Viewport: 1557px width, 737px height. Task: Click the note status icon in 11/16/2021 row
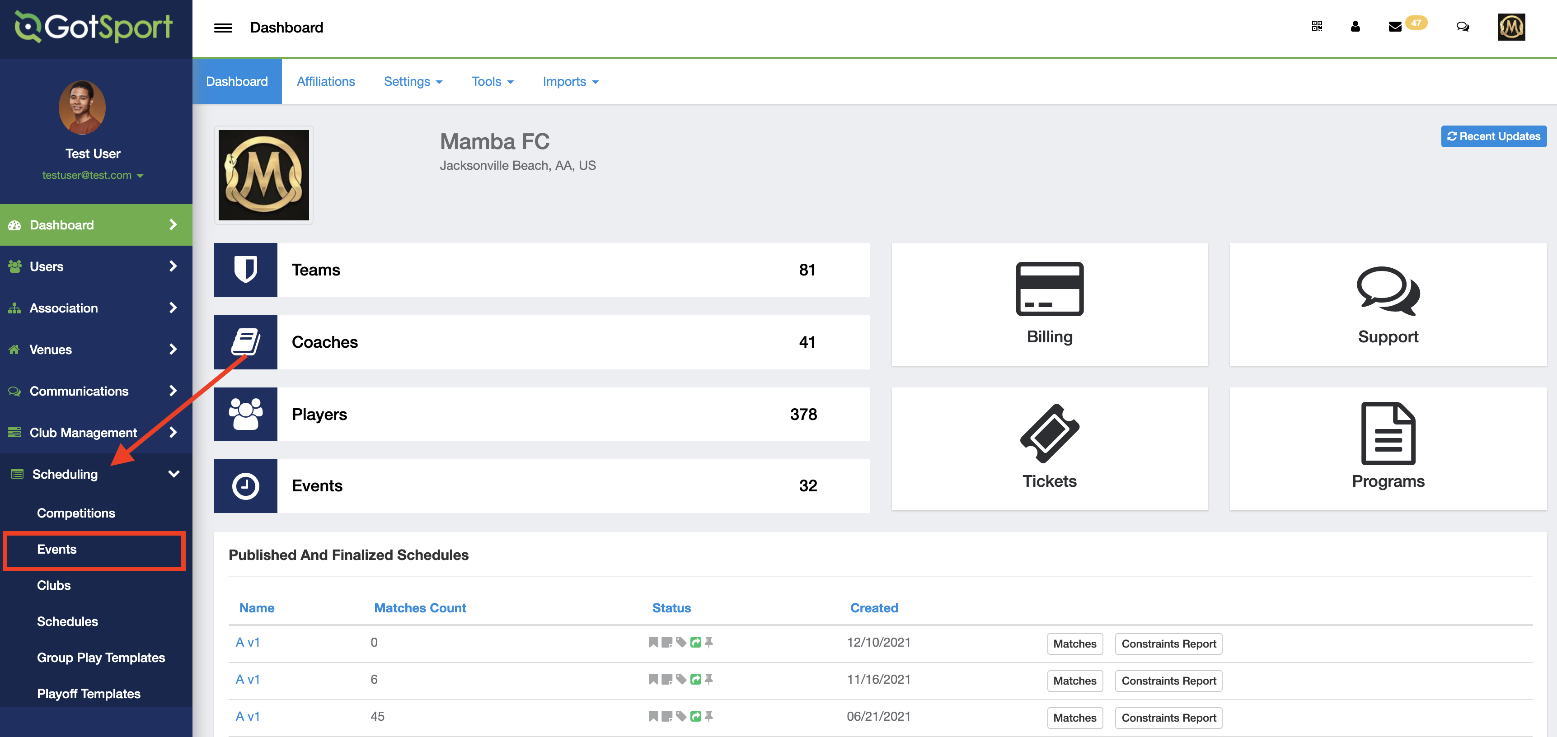pyautogui.click(x=667, y=680)
